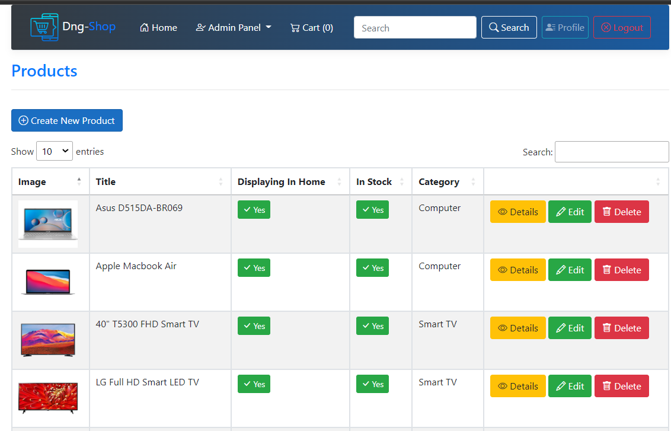
Task: Click In Stock Yes badge for LG TV
Action: coord(372,384)
